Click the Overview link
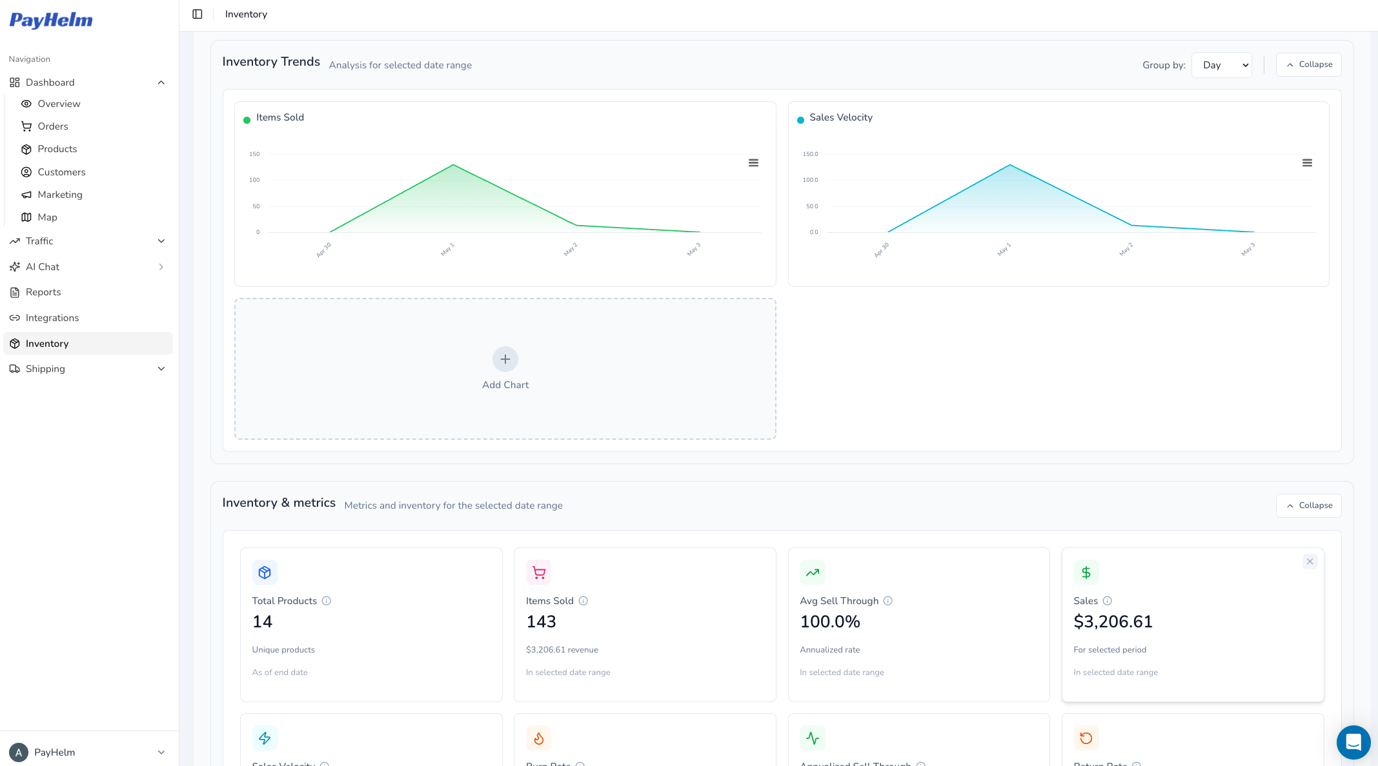1378x766 pixels. (x=59, y=104)
